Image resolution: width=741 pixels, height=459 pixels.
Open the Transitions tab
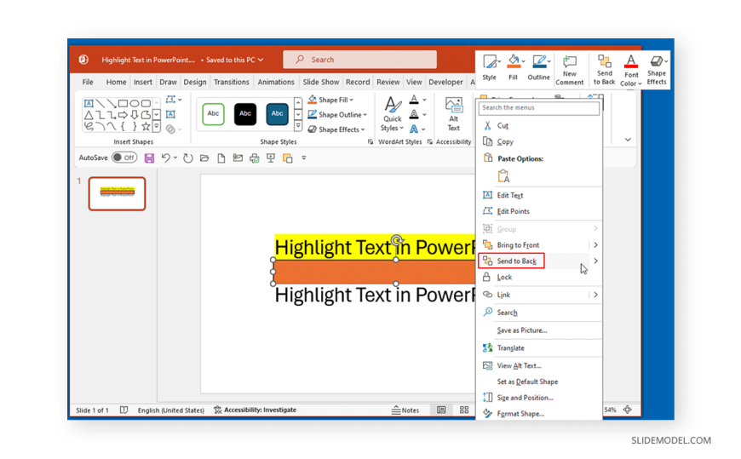click(231, 82)
